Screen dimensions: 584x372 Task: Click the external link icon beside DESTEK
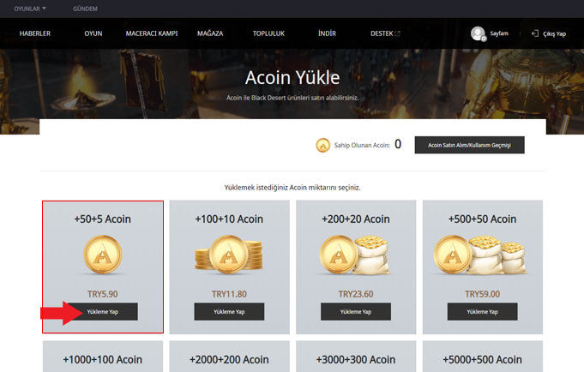pos(397,33)
